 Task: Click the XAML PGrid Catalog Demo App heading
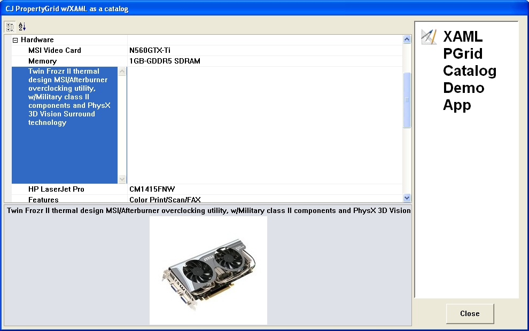(470, 71)
